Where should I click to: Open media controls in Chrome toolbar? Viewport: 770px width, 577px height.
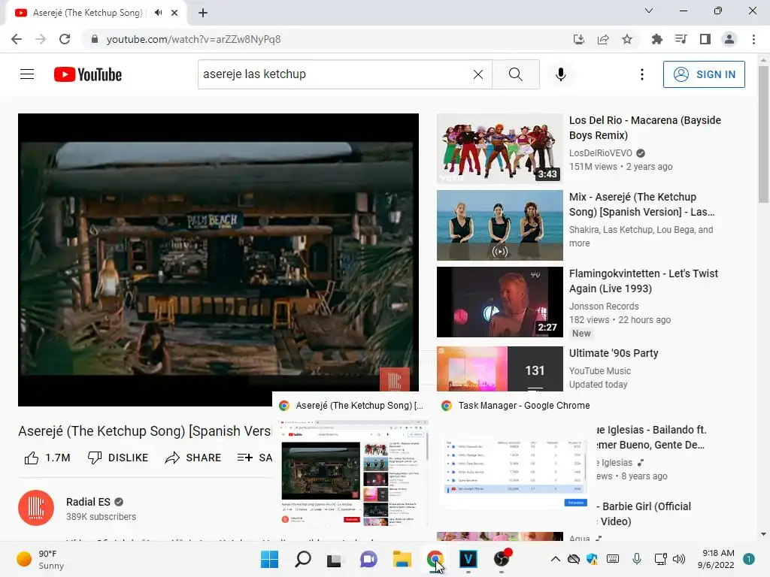tap(681, 39)
